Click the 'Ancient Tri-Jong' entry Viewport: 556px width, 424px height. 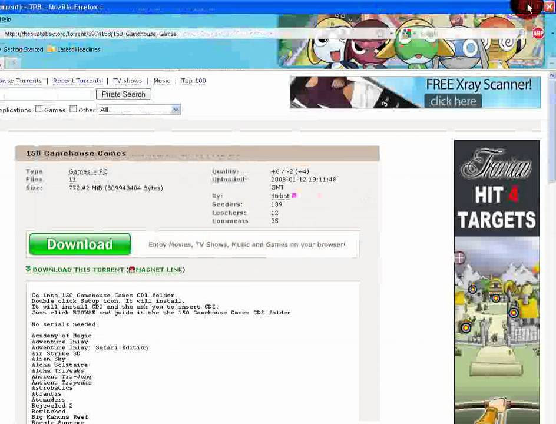point(62,376)
